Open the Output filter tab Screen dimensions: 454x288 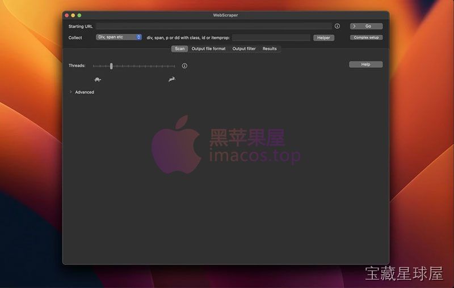(x=244, y=49)
